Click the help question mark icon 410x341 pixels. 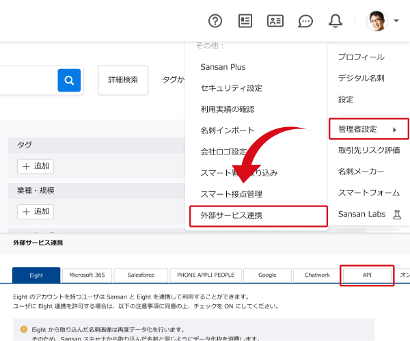click(215, 21)
